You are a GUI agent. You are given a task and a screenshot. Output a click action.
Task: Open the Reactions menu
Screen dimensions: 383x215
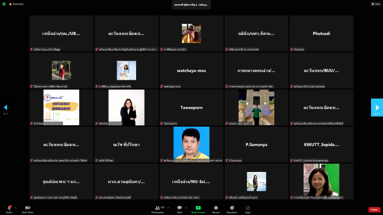pos(232,208)
